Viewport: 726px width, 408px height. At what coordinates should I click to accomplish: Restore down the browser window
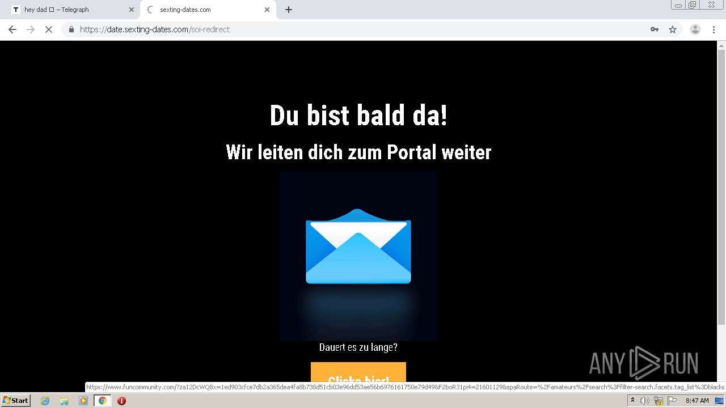pyautogui.click(x=693, y=5)
